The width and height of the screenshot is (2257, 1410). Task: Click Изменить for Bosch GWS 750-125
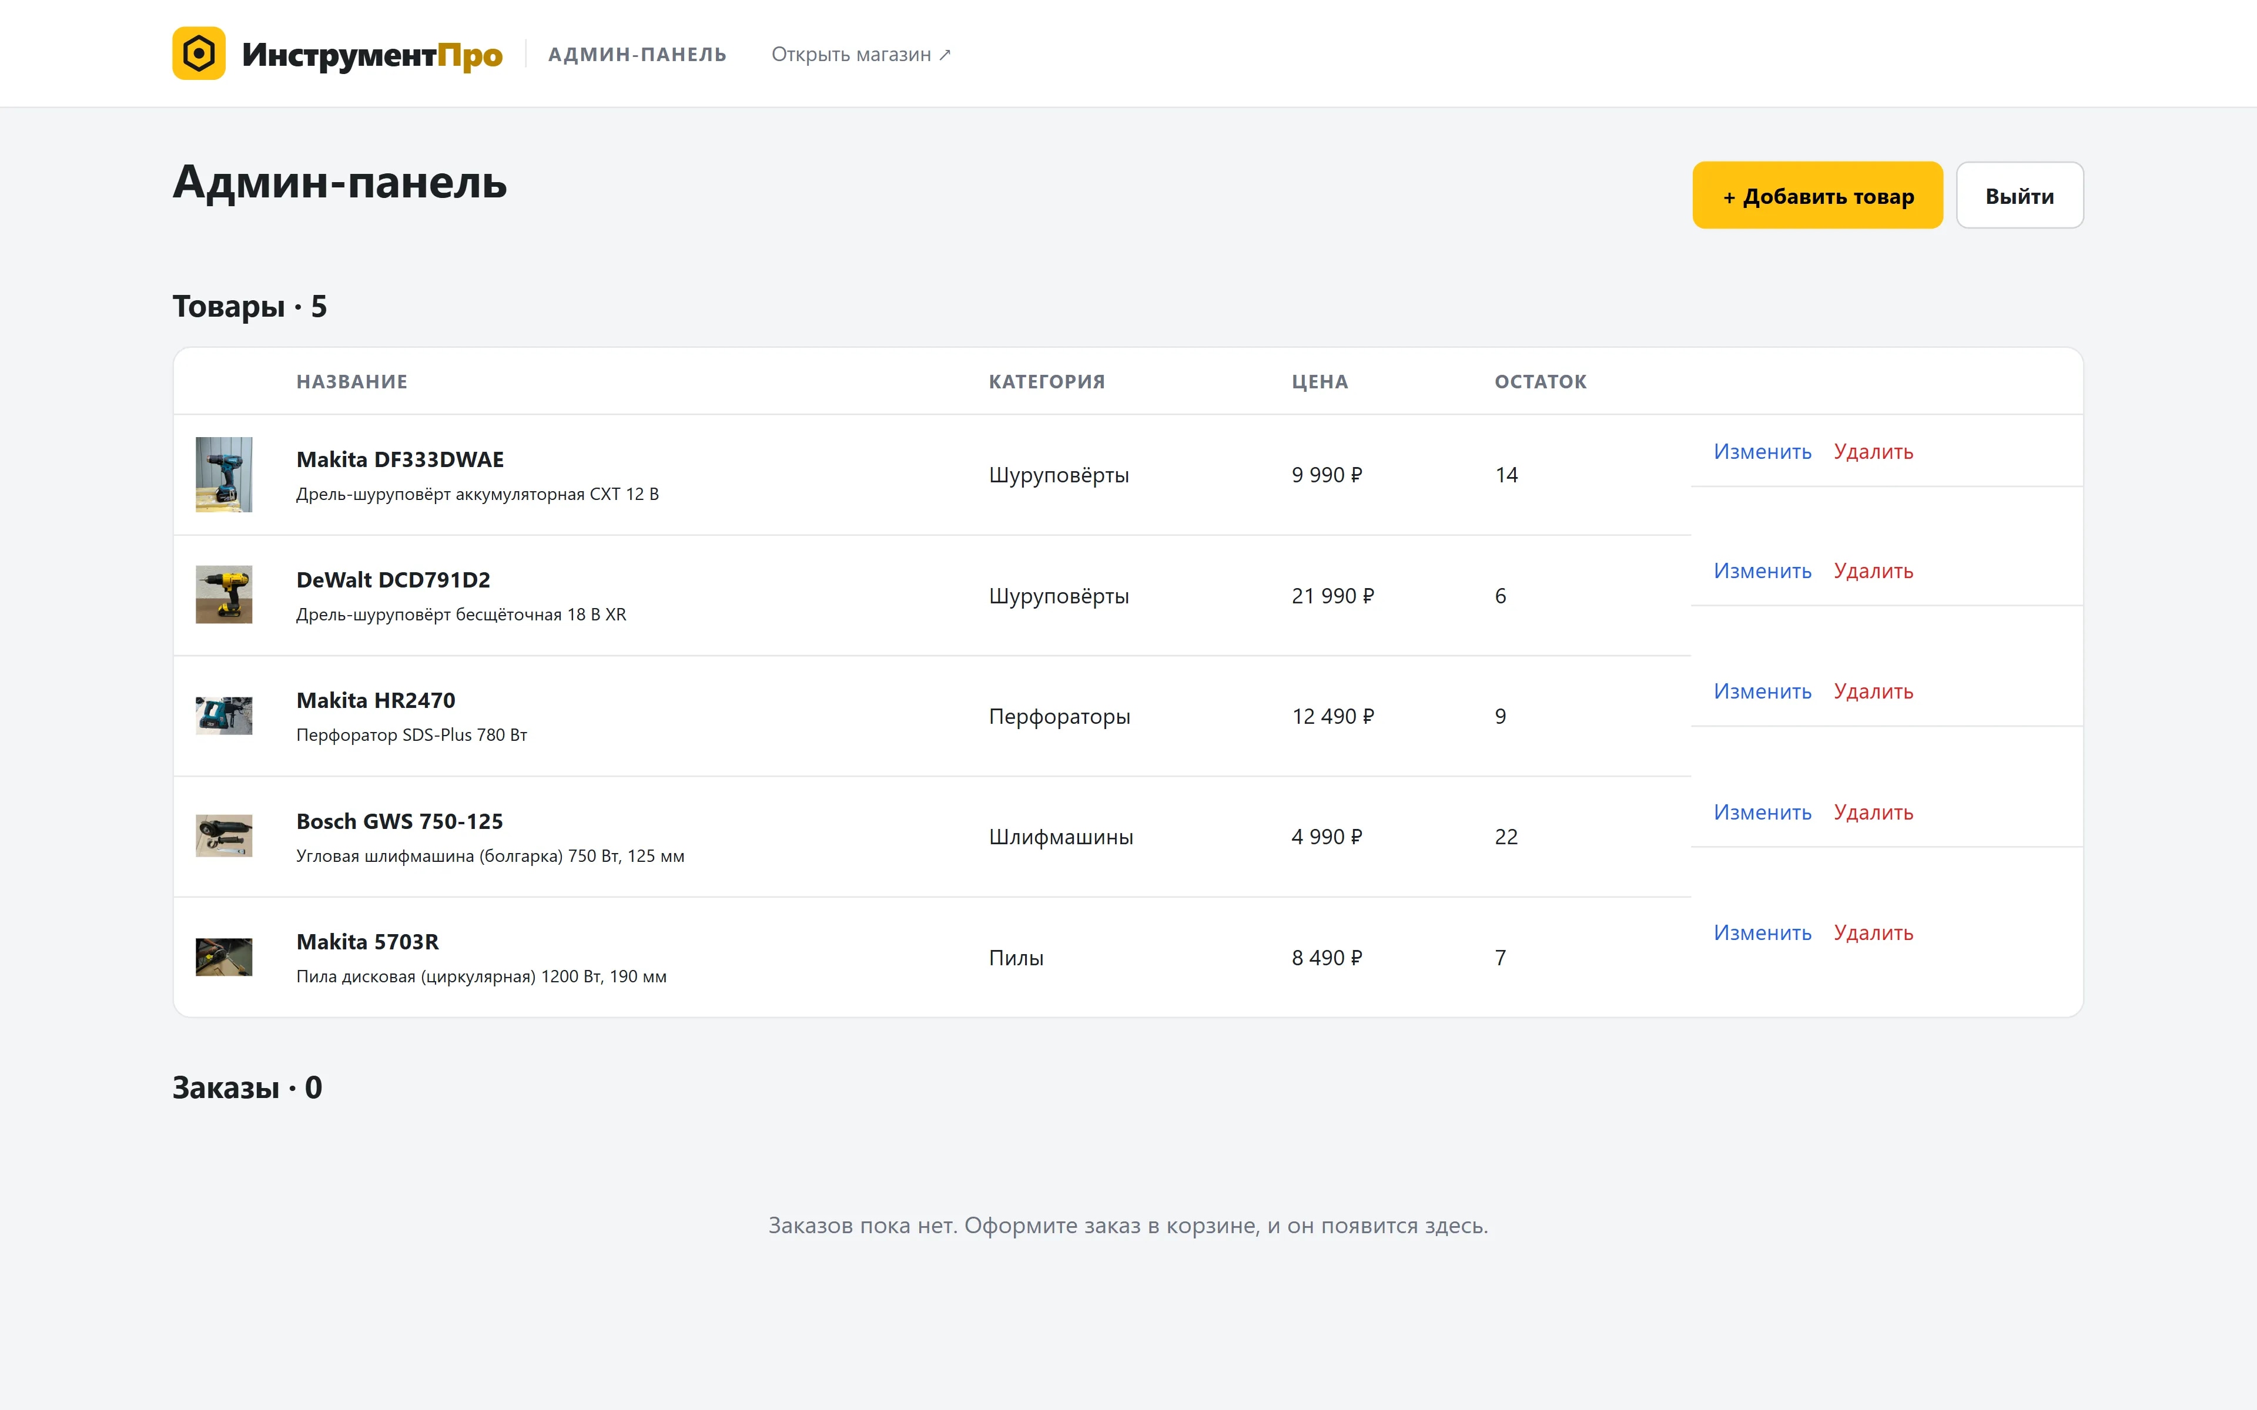[1762, 813]
